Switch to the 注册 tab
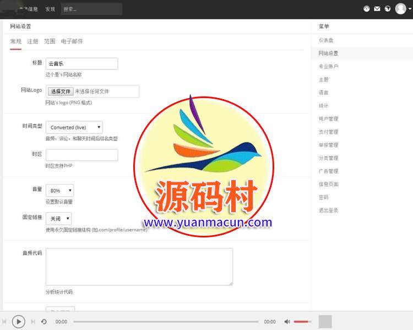Viewport: 413px width, 330px height. (x=32, y=41)
